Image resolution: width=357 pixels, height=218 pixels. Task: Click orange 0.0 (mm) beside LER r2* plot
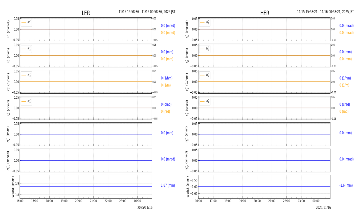pos(167,59)
